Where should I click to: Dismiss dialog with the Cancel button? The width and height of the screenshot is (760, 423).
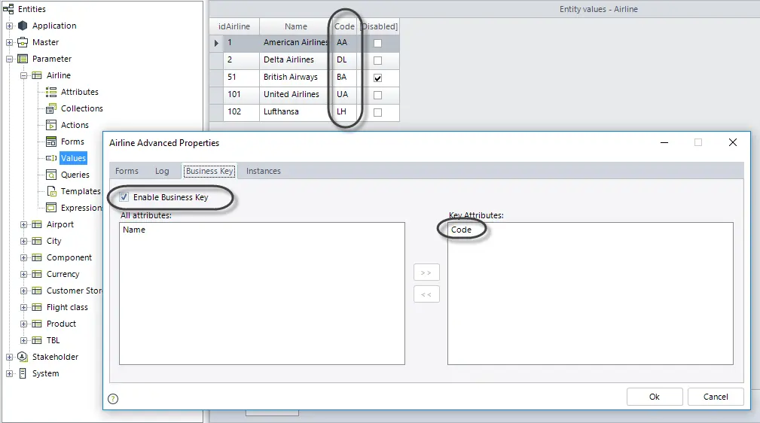[716, 397]
